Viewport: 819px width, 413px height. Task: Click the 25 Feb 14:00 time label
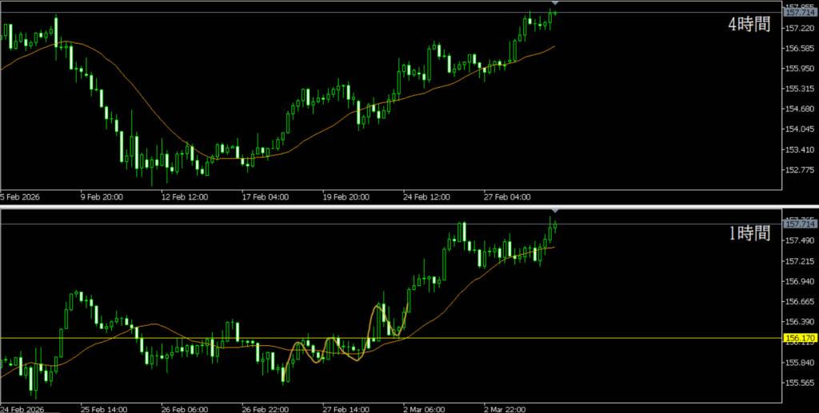click(103, 408)
